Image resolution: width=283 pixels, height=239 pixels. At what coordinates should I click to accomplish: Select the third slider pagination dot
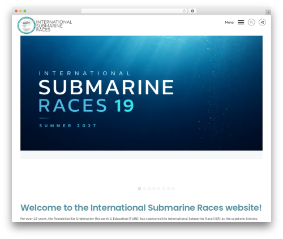[149, 188]
